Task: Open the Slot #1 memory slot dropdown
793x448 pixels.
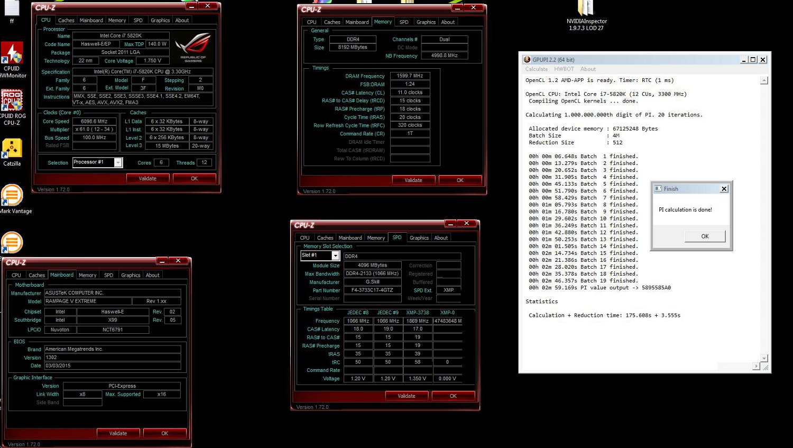Action: (x=335, y=255)
